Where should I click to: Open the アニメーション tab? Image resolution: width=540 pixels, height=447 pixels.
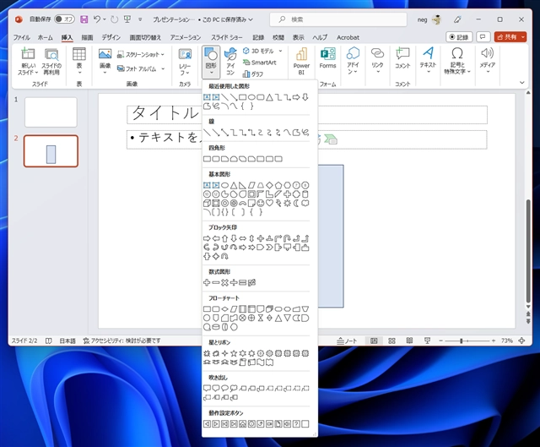coord(186,37)
